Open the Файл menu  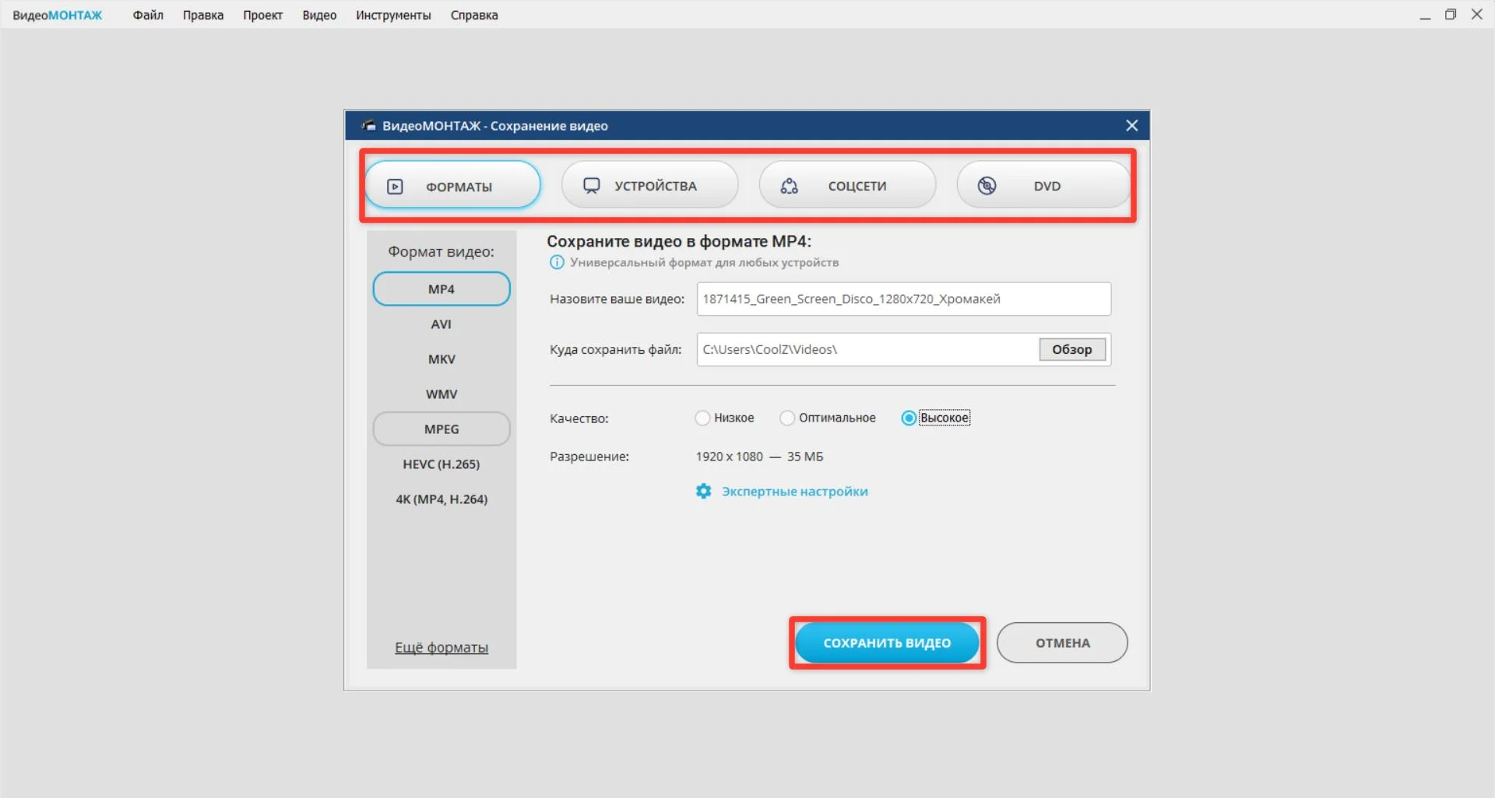(x=148, y=16)
